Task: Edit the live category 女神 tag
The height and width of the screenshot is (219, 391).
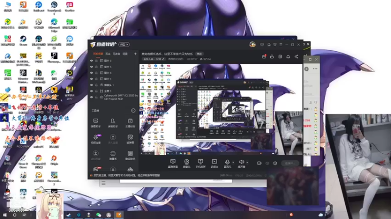Action: (153, 59)
